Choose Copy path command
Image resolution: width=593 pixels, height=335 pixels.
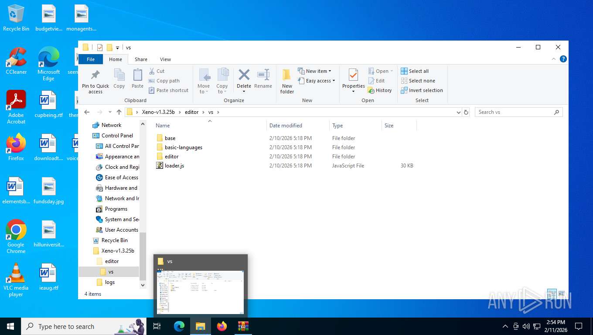[x=164, y=81]
